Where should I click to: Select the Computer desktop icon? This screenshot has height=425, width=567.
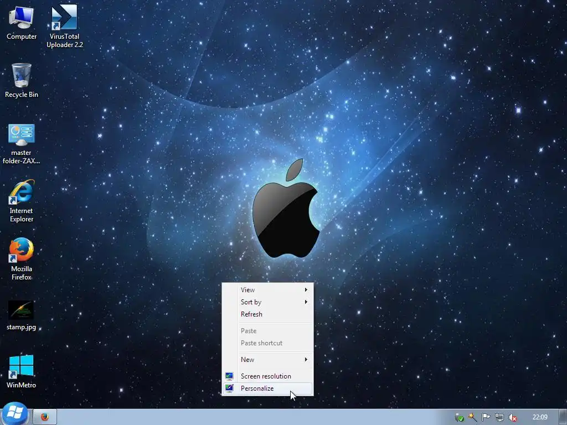22,22
